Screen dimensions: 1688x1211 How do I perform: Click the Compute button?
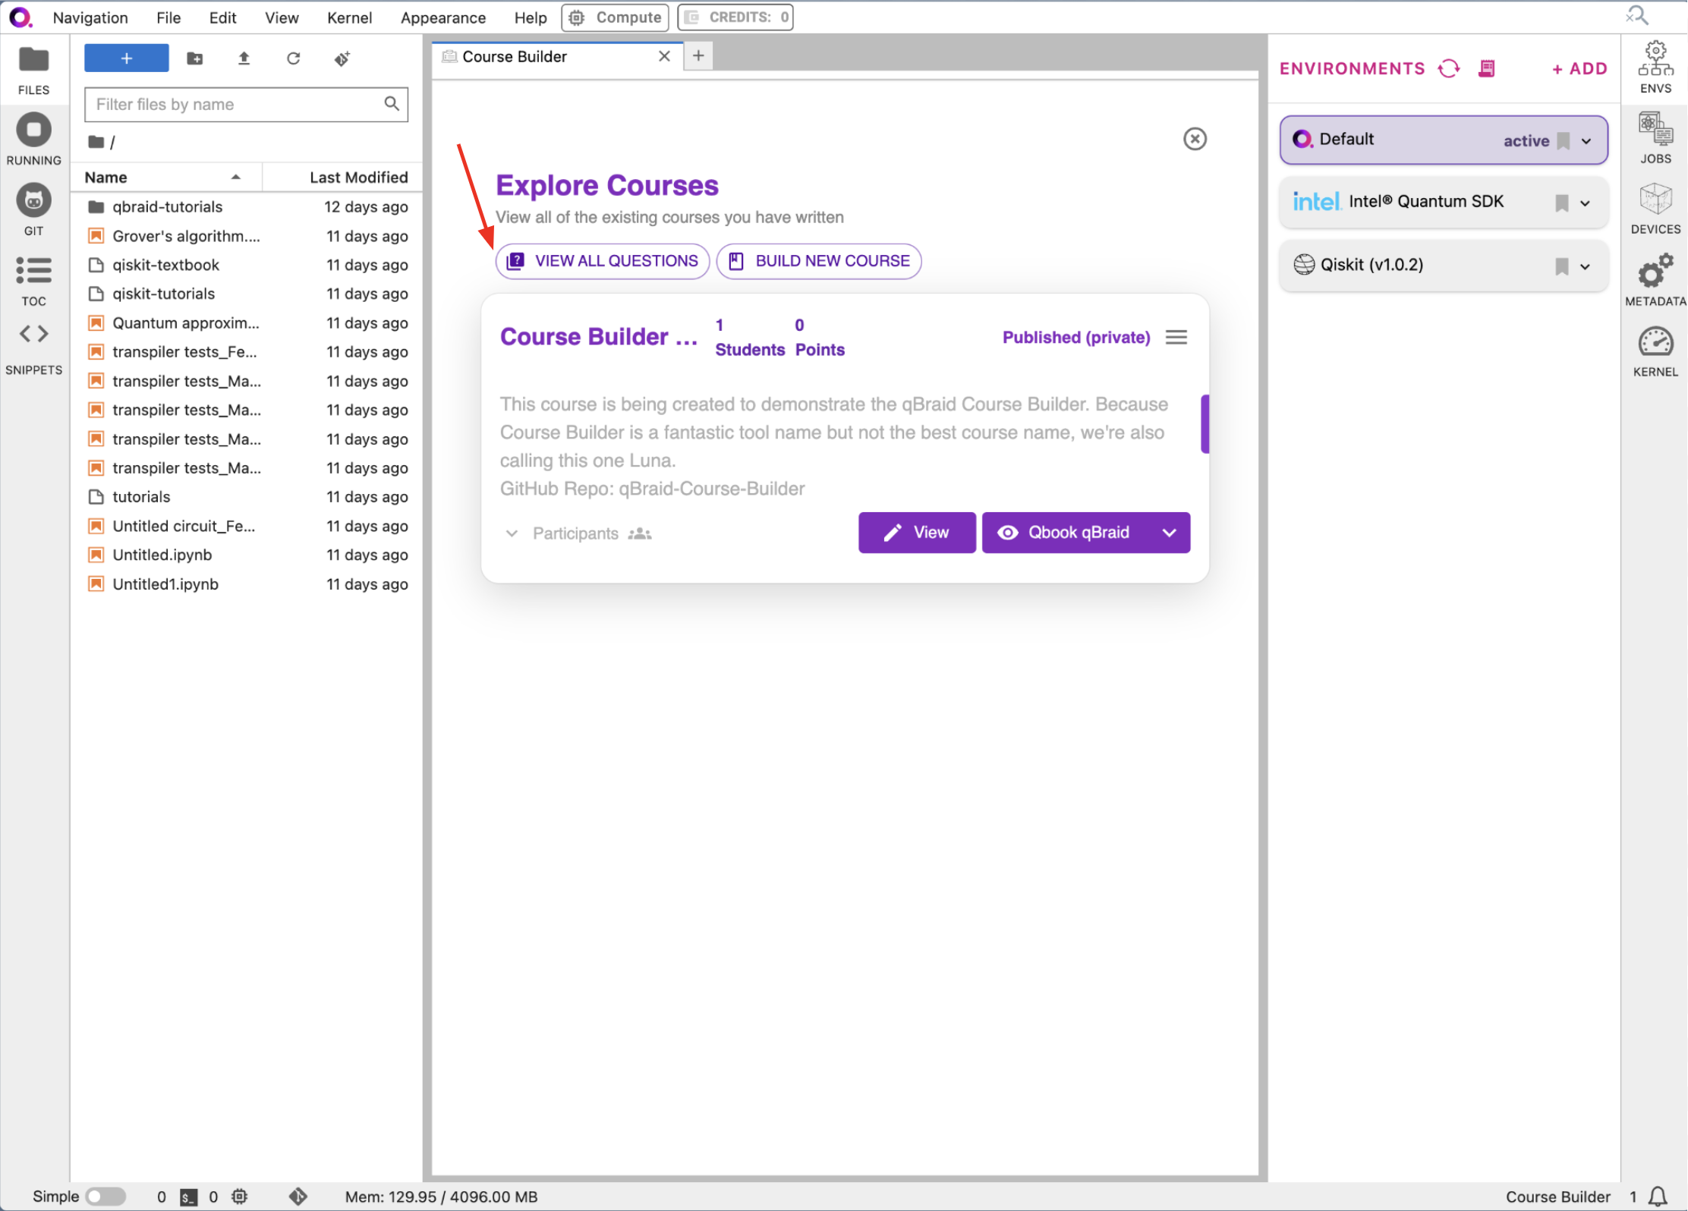click(615, 17)
